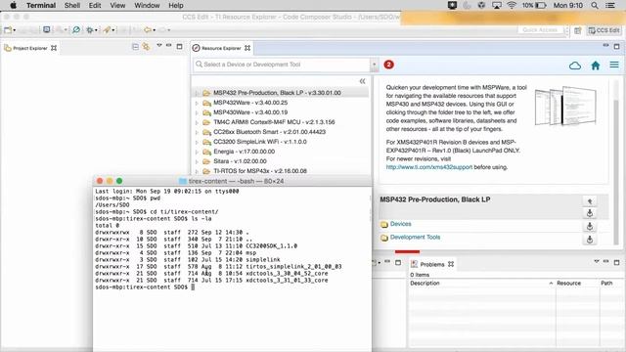Click the debug gear toolbar icon
This screenshot has width=626, height=352.
(90, 30)
